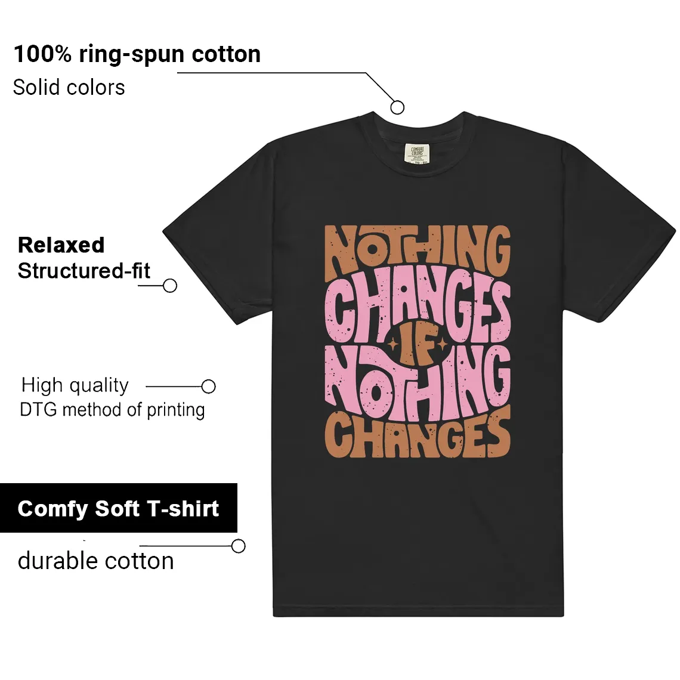680x680 pixels.
Task: Click the left sparkle star beside IF
Action: pyautogui.click(x=393, y=345)
